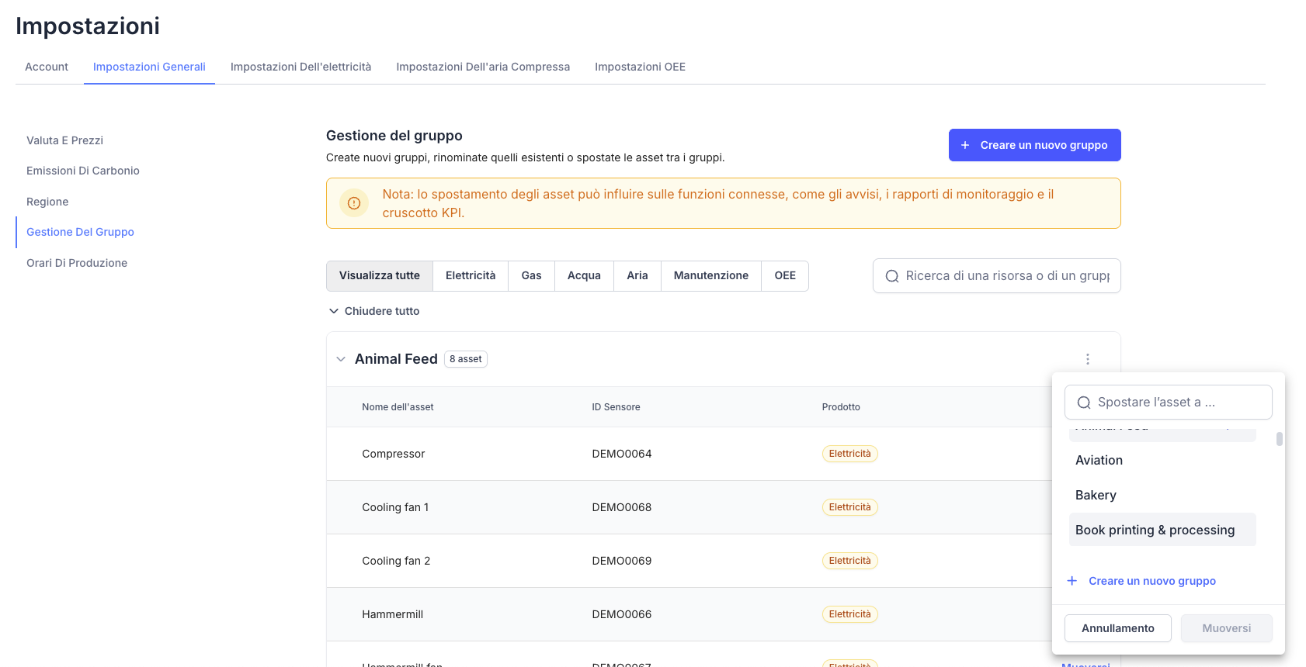The height and width of the screenshot is (667, 1306).
Task: Click the plus icon beside popup create group
Action: coord(1072,581)
